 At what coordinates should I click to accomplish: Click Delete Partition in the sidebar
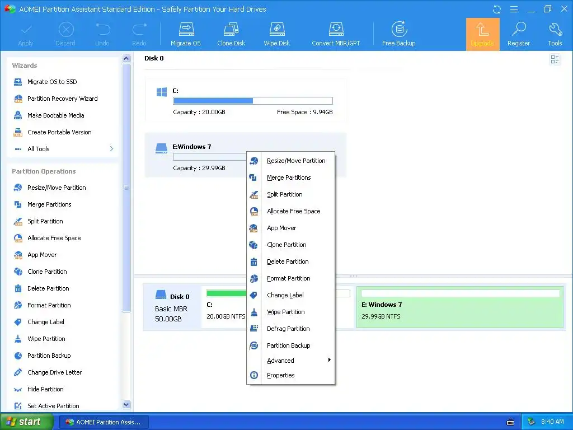[48, 288]
